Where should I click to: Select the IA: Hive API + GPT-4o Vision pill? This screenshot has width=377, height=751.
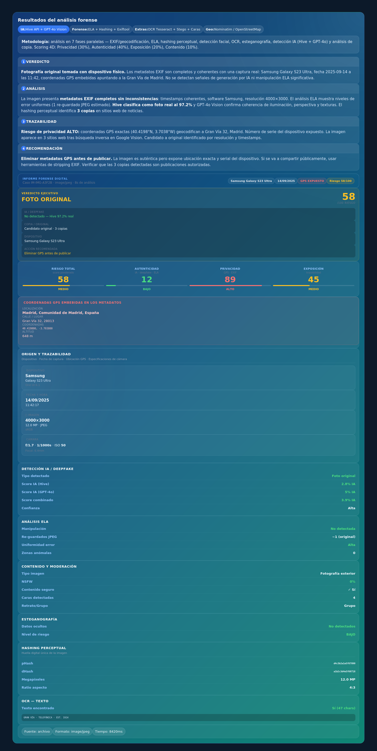pos(44,29)
